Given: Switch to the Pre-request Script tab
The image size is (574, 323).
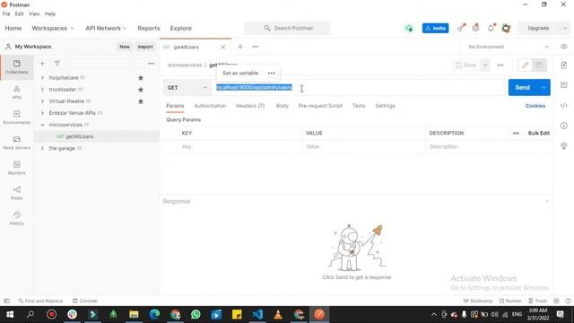Looking at the screenshot, I should [320, 106].
